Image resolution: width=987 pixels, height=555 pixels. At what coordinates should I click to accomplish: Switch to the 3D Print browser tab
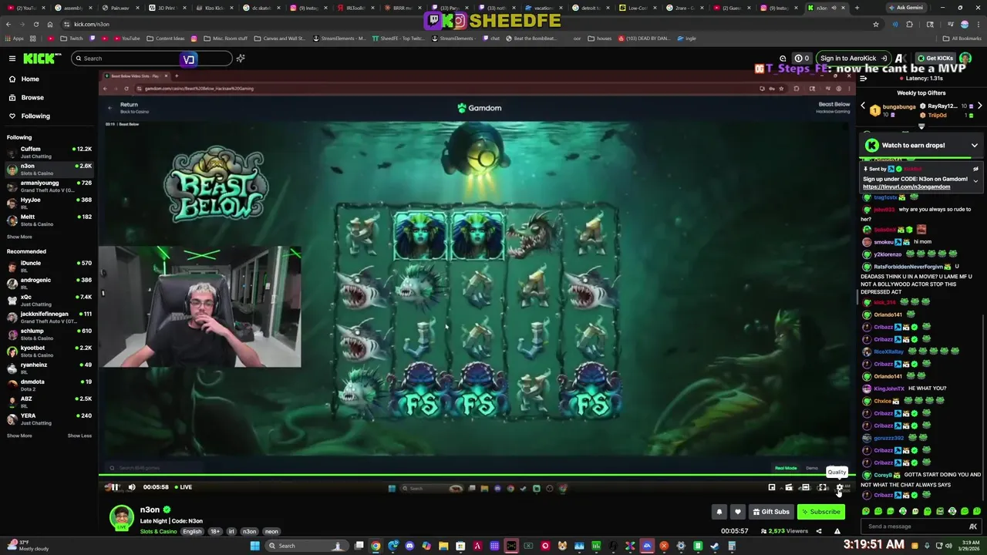pyautogui.click(x=167, y=8)
